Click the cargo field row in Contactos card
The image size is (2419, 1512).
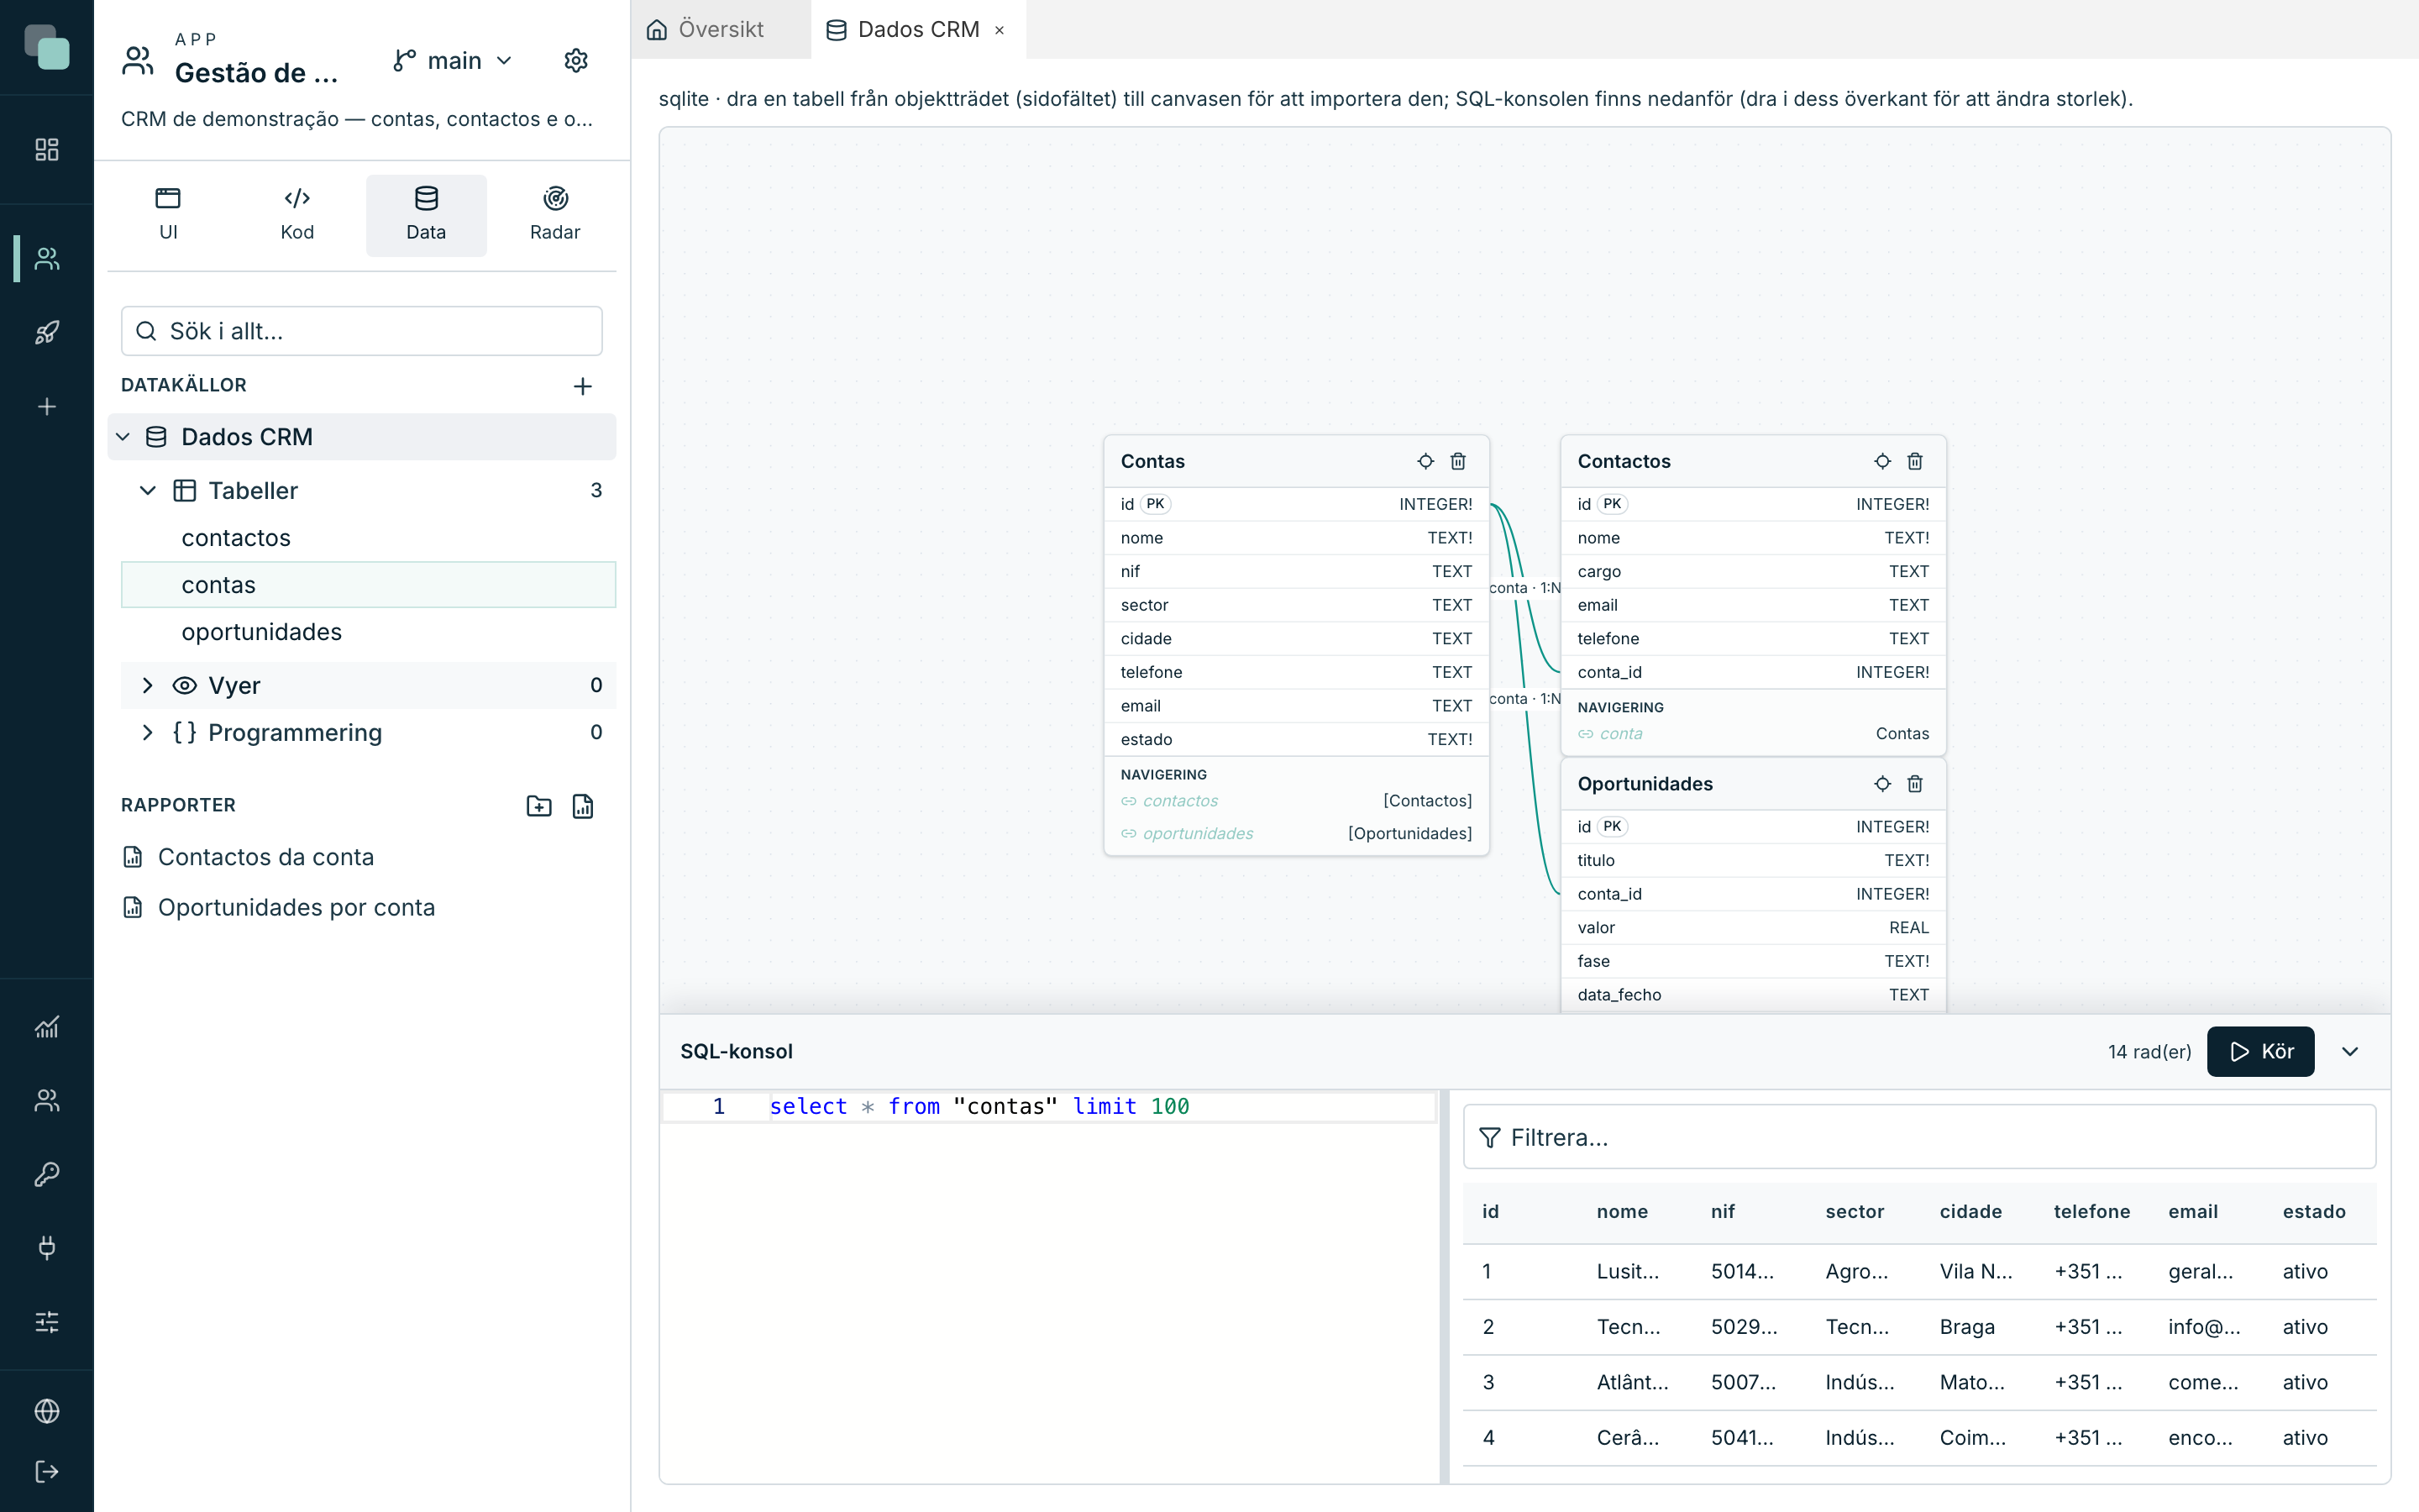tap(1752, 571)
